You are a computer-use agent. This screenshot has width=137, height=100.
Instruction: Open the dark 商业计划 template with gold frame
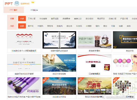125,40
